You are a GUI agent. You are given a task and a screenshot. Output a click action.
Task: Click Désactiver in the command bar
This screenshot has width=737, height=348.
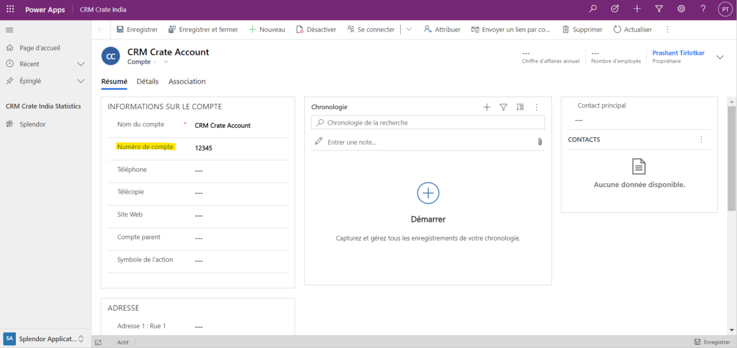click(316, 29)
